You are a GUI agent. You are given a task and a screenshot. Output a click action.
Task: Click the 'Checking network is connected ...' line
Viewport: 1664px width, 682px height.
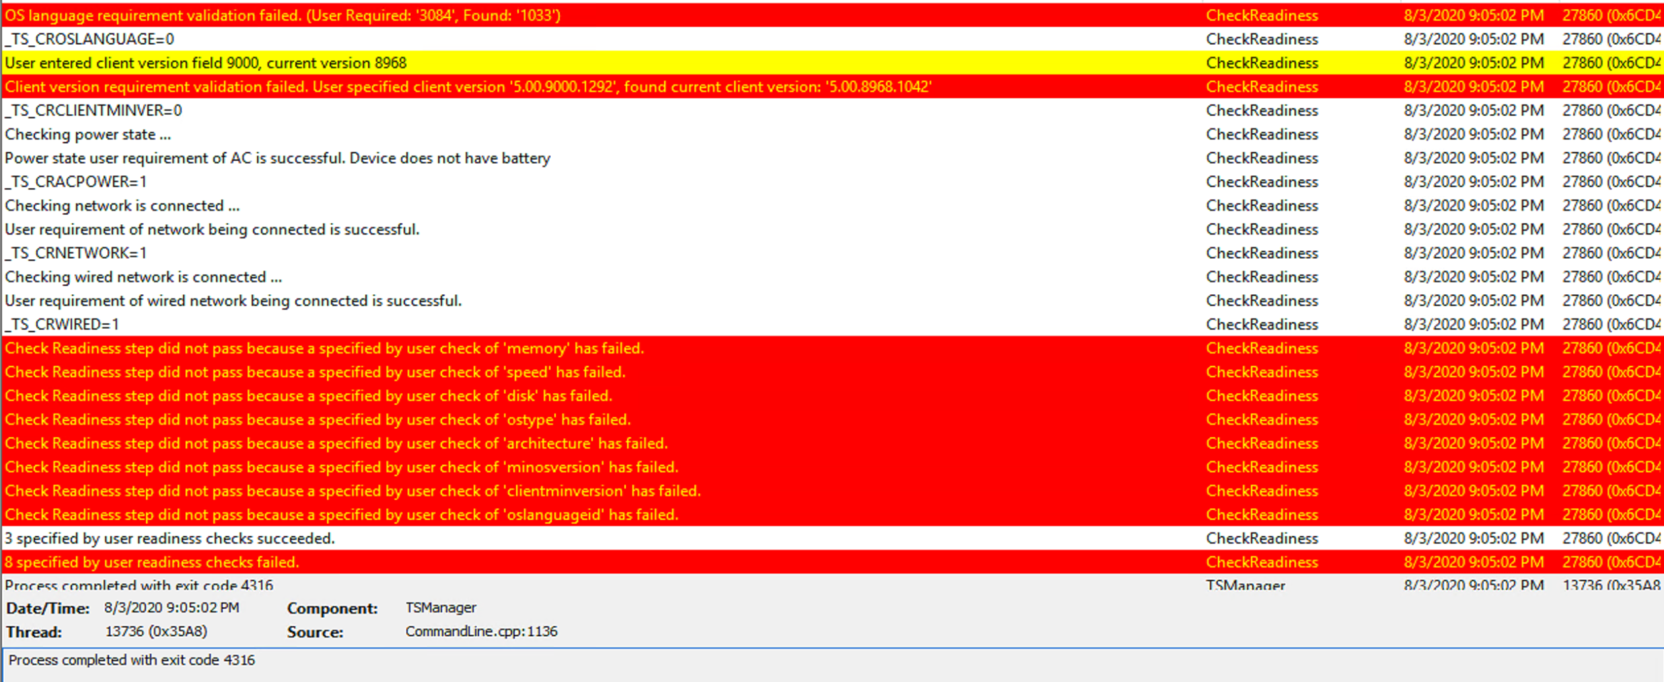click(x=122, y=206)
